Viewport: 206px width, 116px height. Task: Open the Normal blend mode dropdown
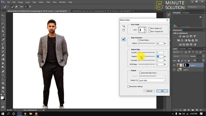[181, 56]
